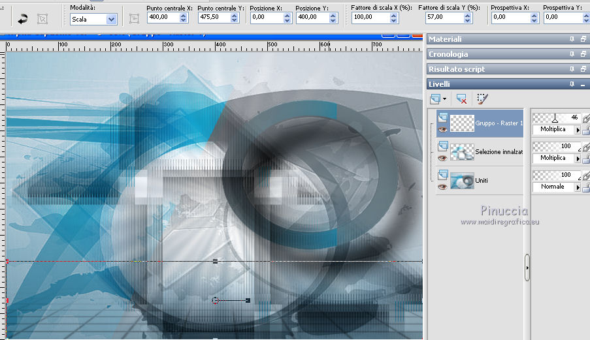Restore the Materiali panel window

pyautogui.click(x=583, y=39)
